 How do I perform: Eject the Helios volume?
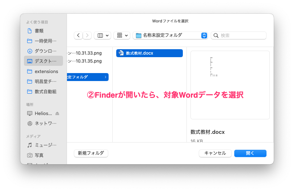coord(57,114)
